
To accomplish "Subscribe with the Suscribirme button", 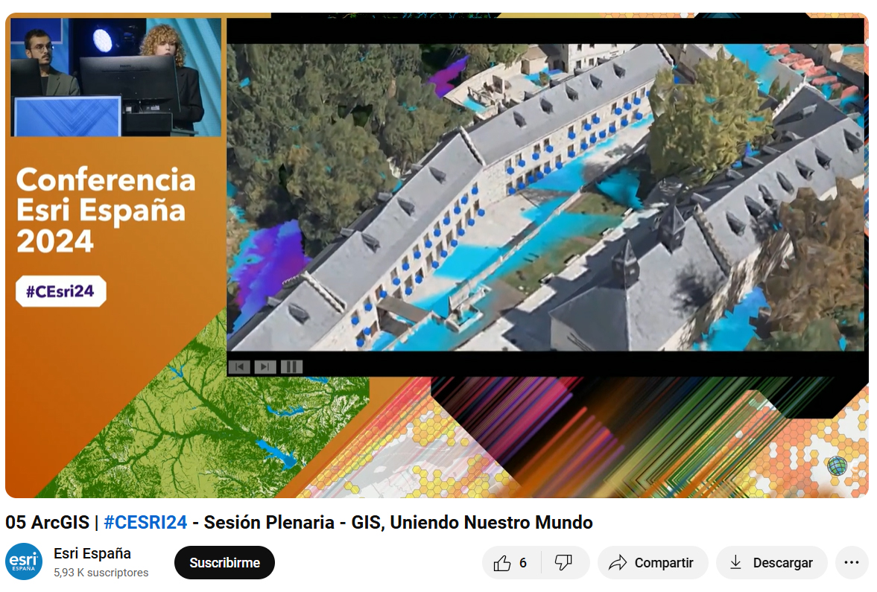I will click(x=224, y=563).
